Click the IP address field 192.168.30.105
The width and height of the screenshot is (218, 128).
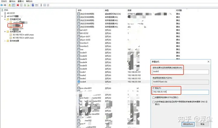point(180,92)
